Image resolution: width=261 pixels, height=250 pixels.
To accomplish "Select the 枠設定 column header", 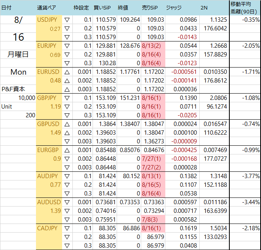I will coord(81,8).
